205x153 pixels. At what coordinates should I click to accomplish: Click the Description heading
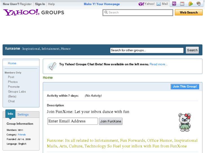tap(56, 105)
